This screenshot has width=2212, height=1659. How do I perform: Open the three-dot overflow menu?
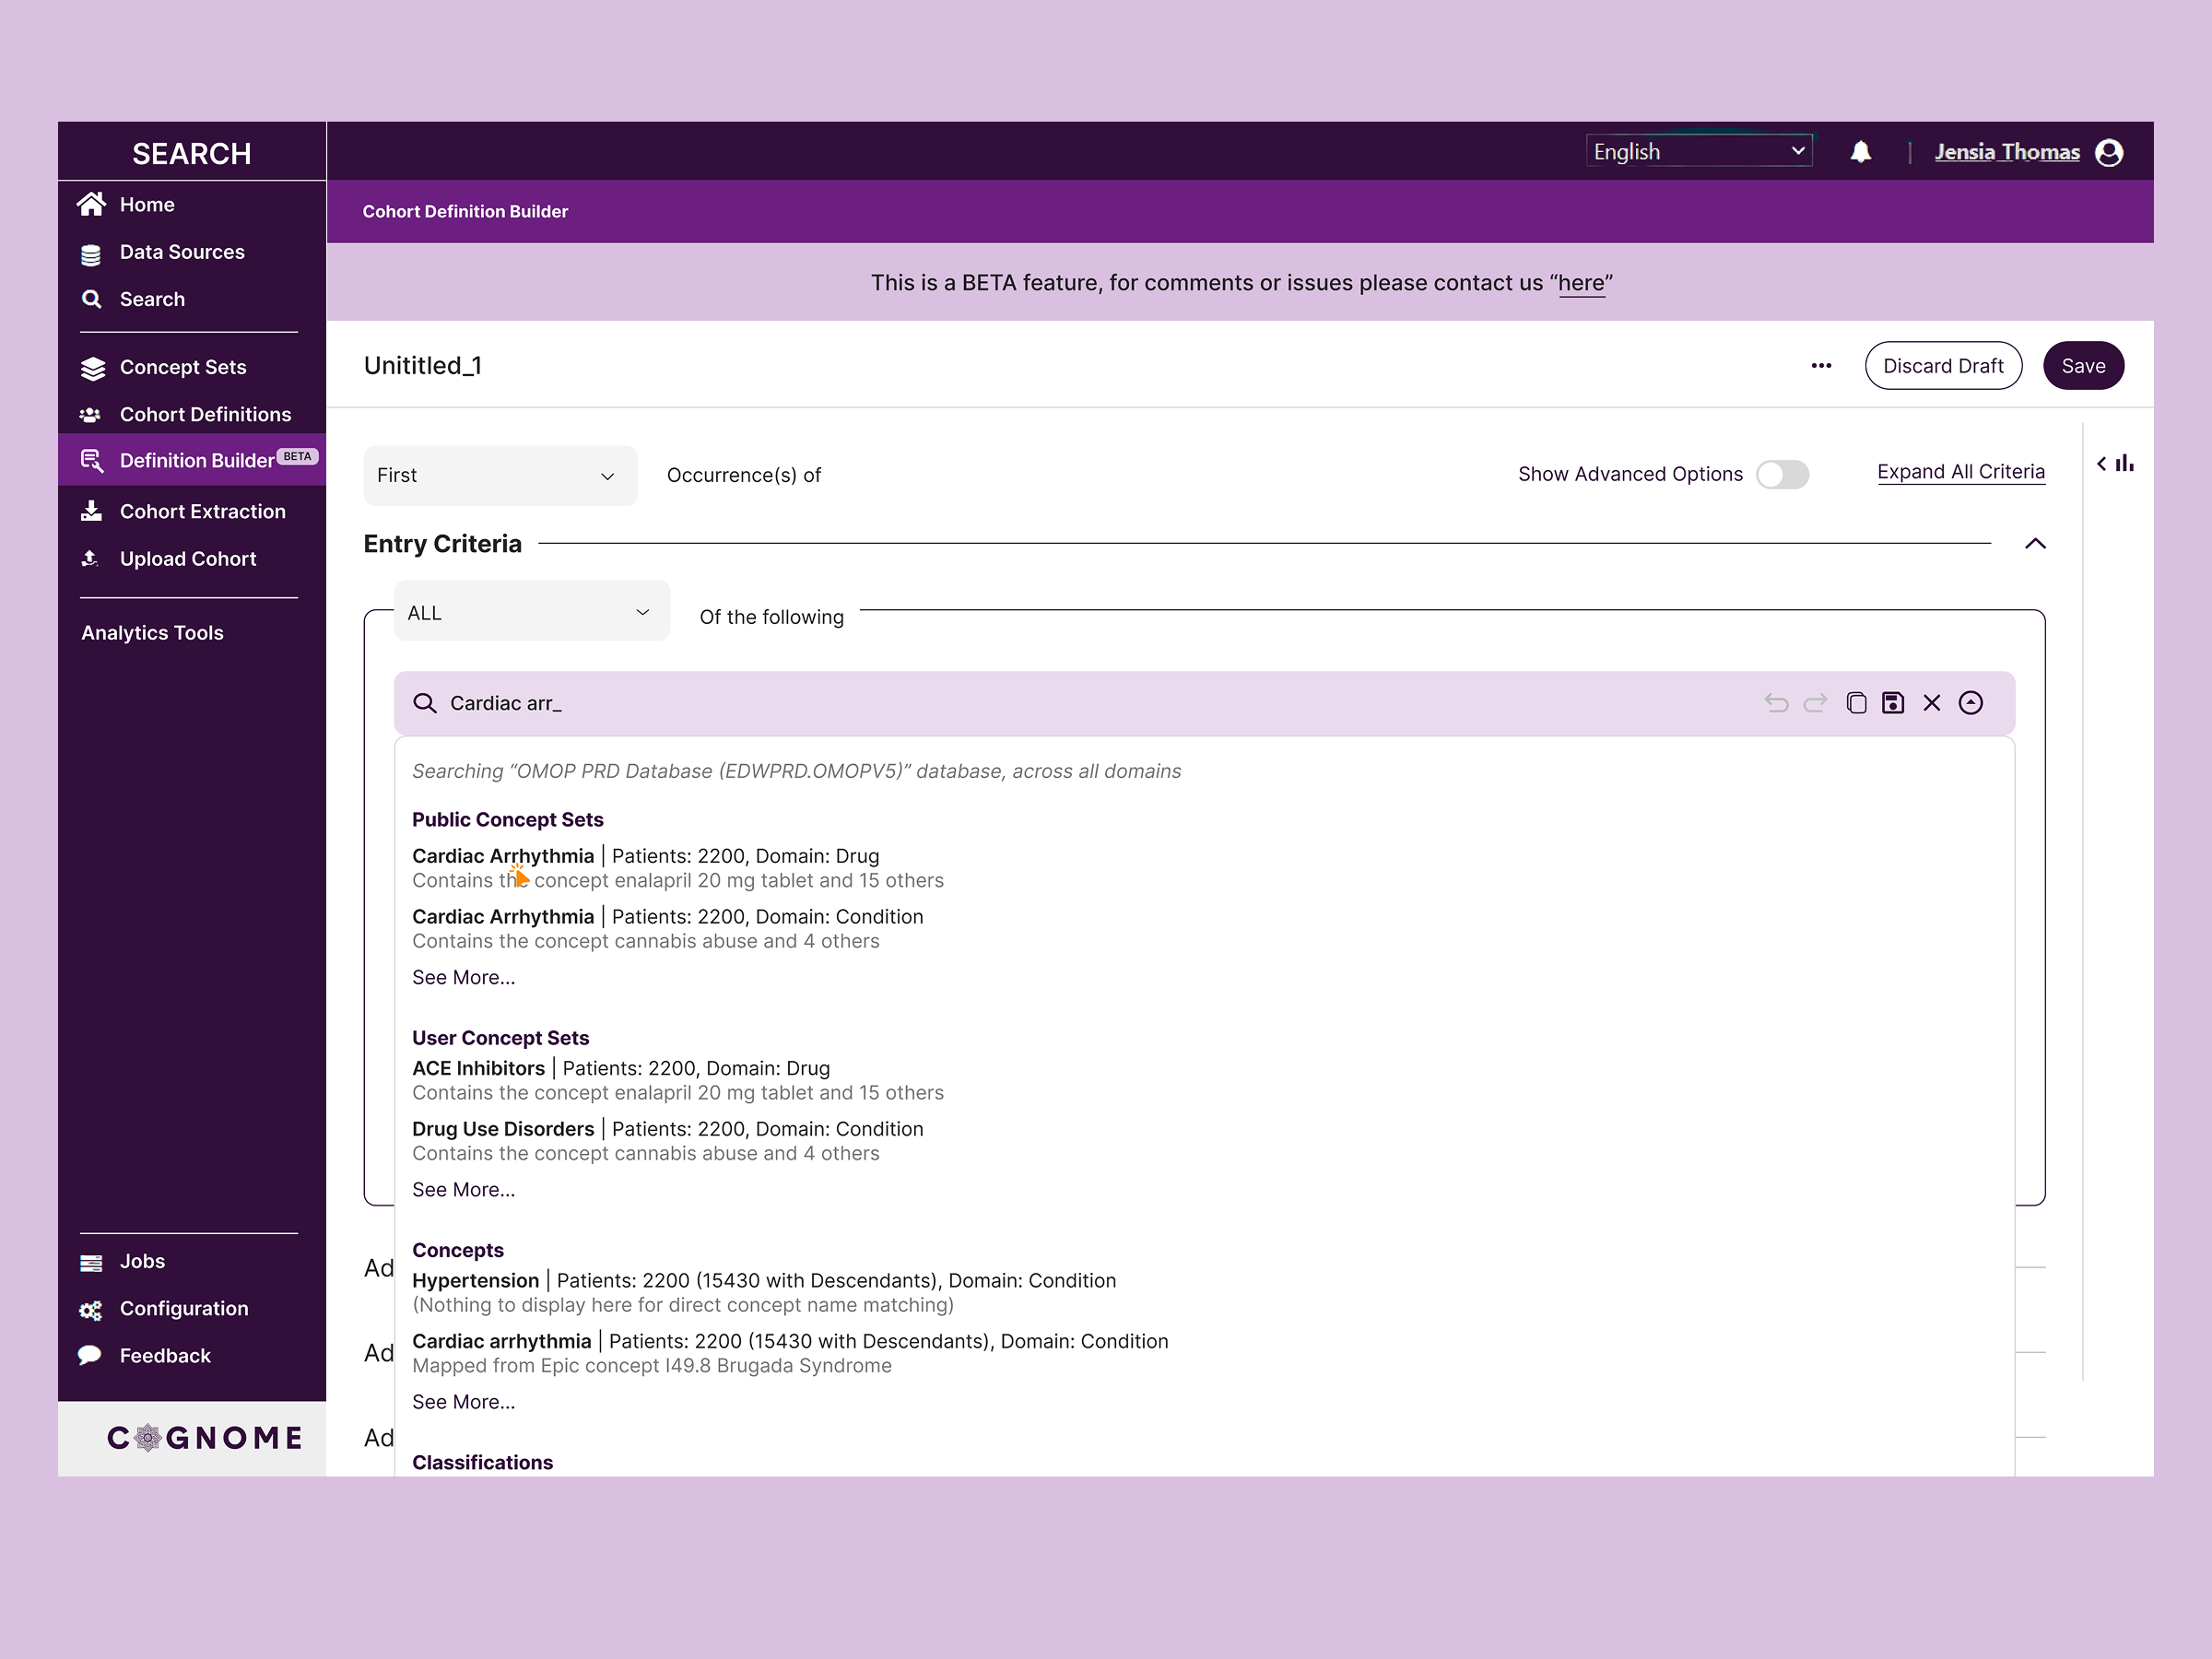pos(1821,365)
